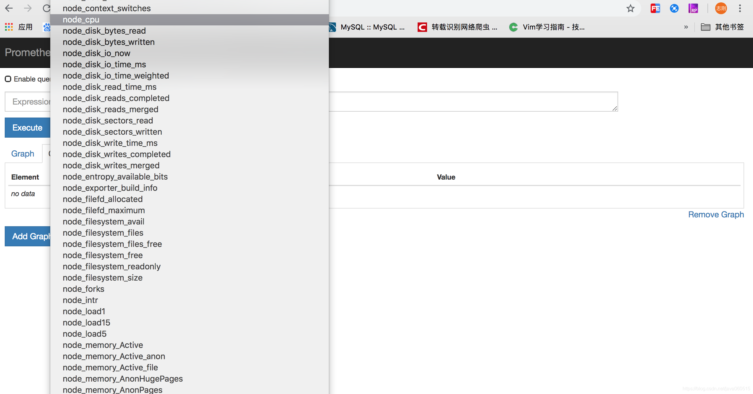This screenshot has height=394, width=753.
Task: Pick node_disk_sectors_read from list
Action: [190, 121]
